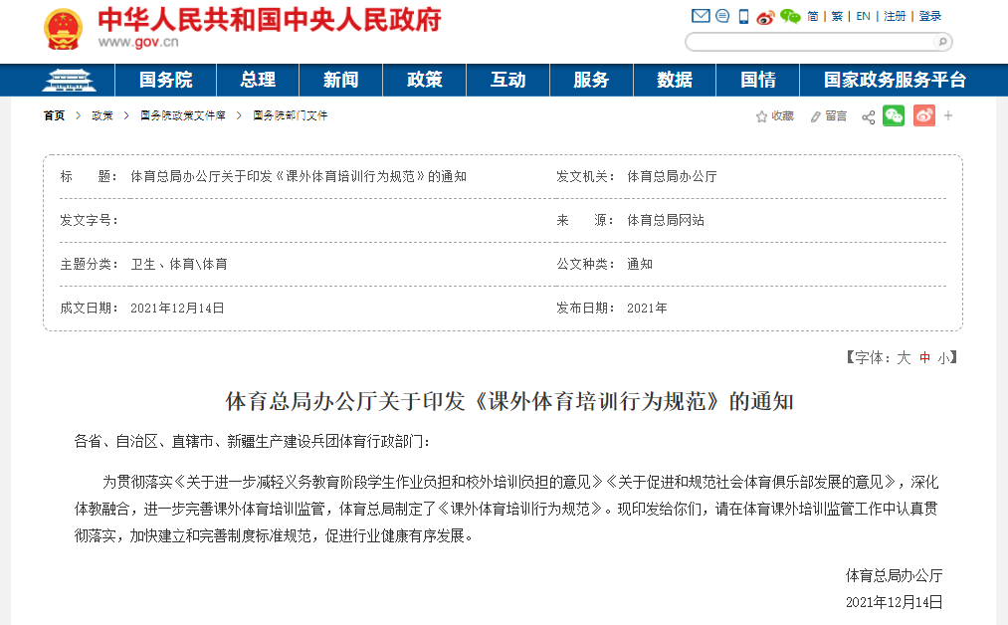
Task: Click the 收藏 star to bookmark the page
Action: tap(775, 116)
